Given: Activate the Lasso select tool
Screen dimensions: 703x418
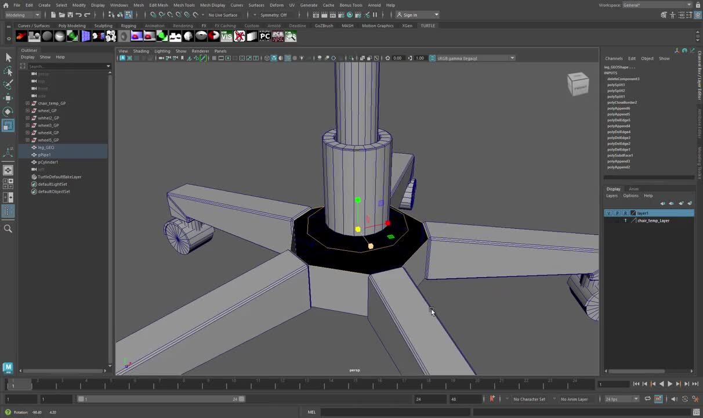Looking at the screenshot, I should (x=8, y=71).
